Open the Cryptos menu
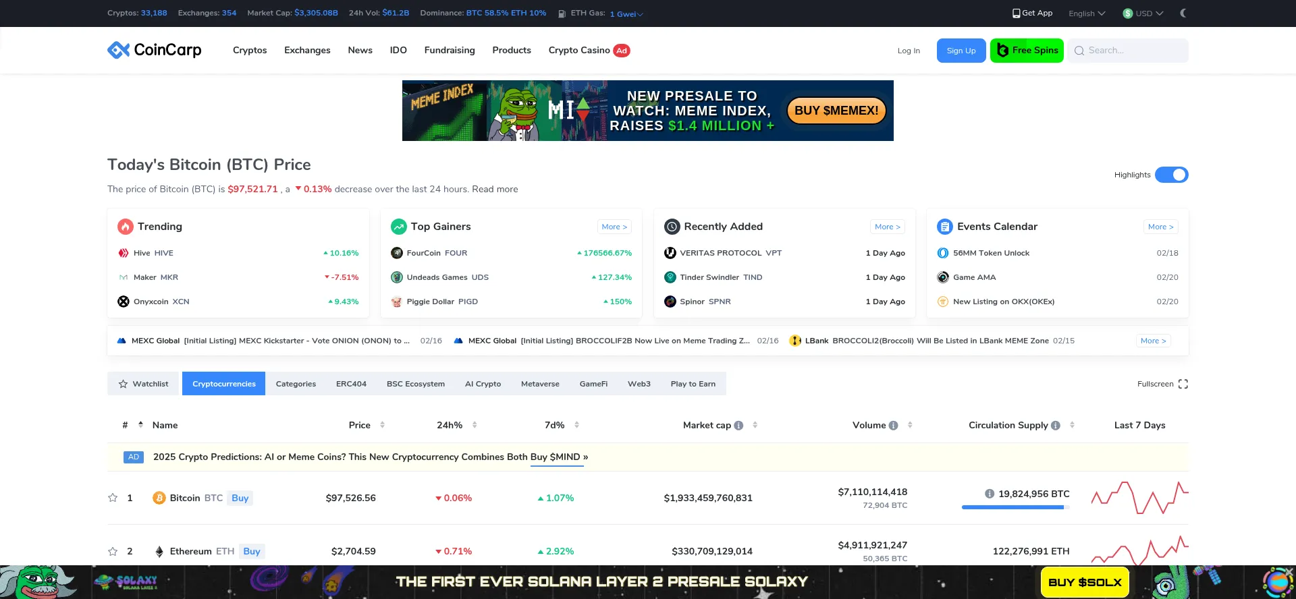The width and height of the screenshot is (1296, 599). tap(250, 50)
